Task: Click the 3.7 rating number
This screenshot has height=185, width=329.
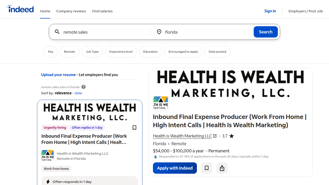Action: (x=225, y=136)
